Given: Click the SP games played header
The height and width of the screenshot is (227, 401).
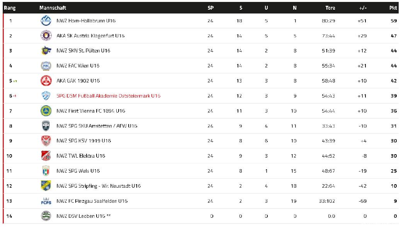Looking at the screenshot, I should coord(210,8).
